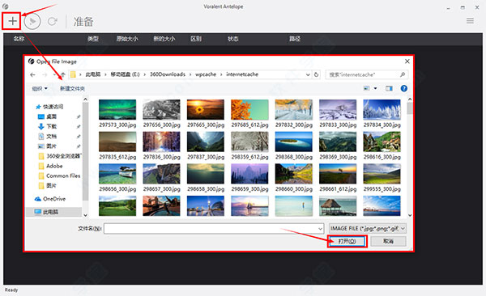Viewport: 486px width, 296px height.
Task: Click the search magnifier icon
Action: pyautogui.click(x=403, y=74)
